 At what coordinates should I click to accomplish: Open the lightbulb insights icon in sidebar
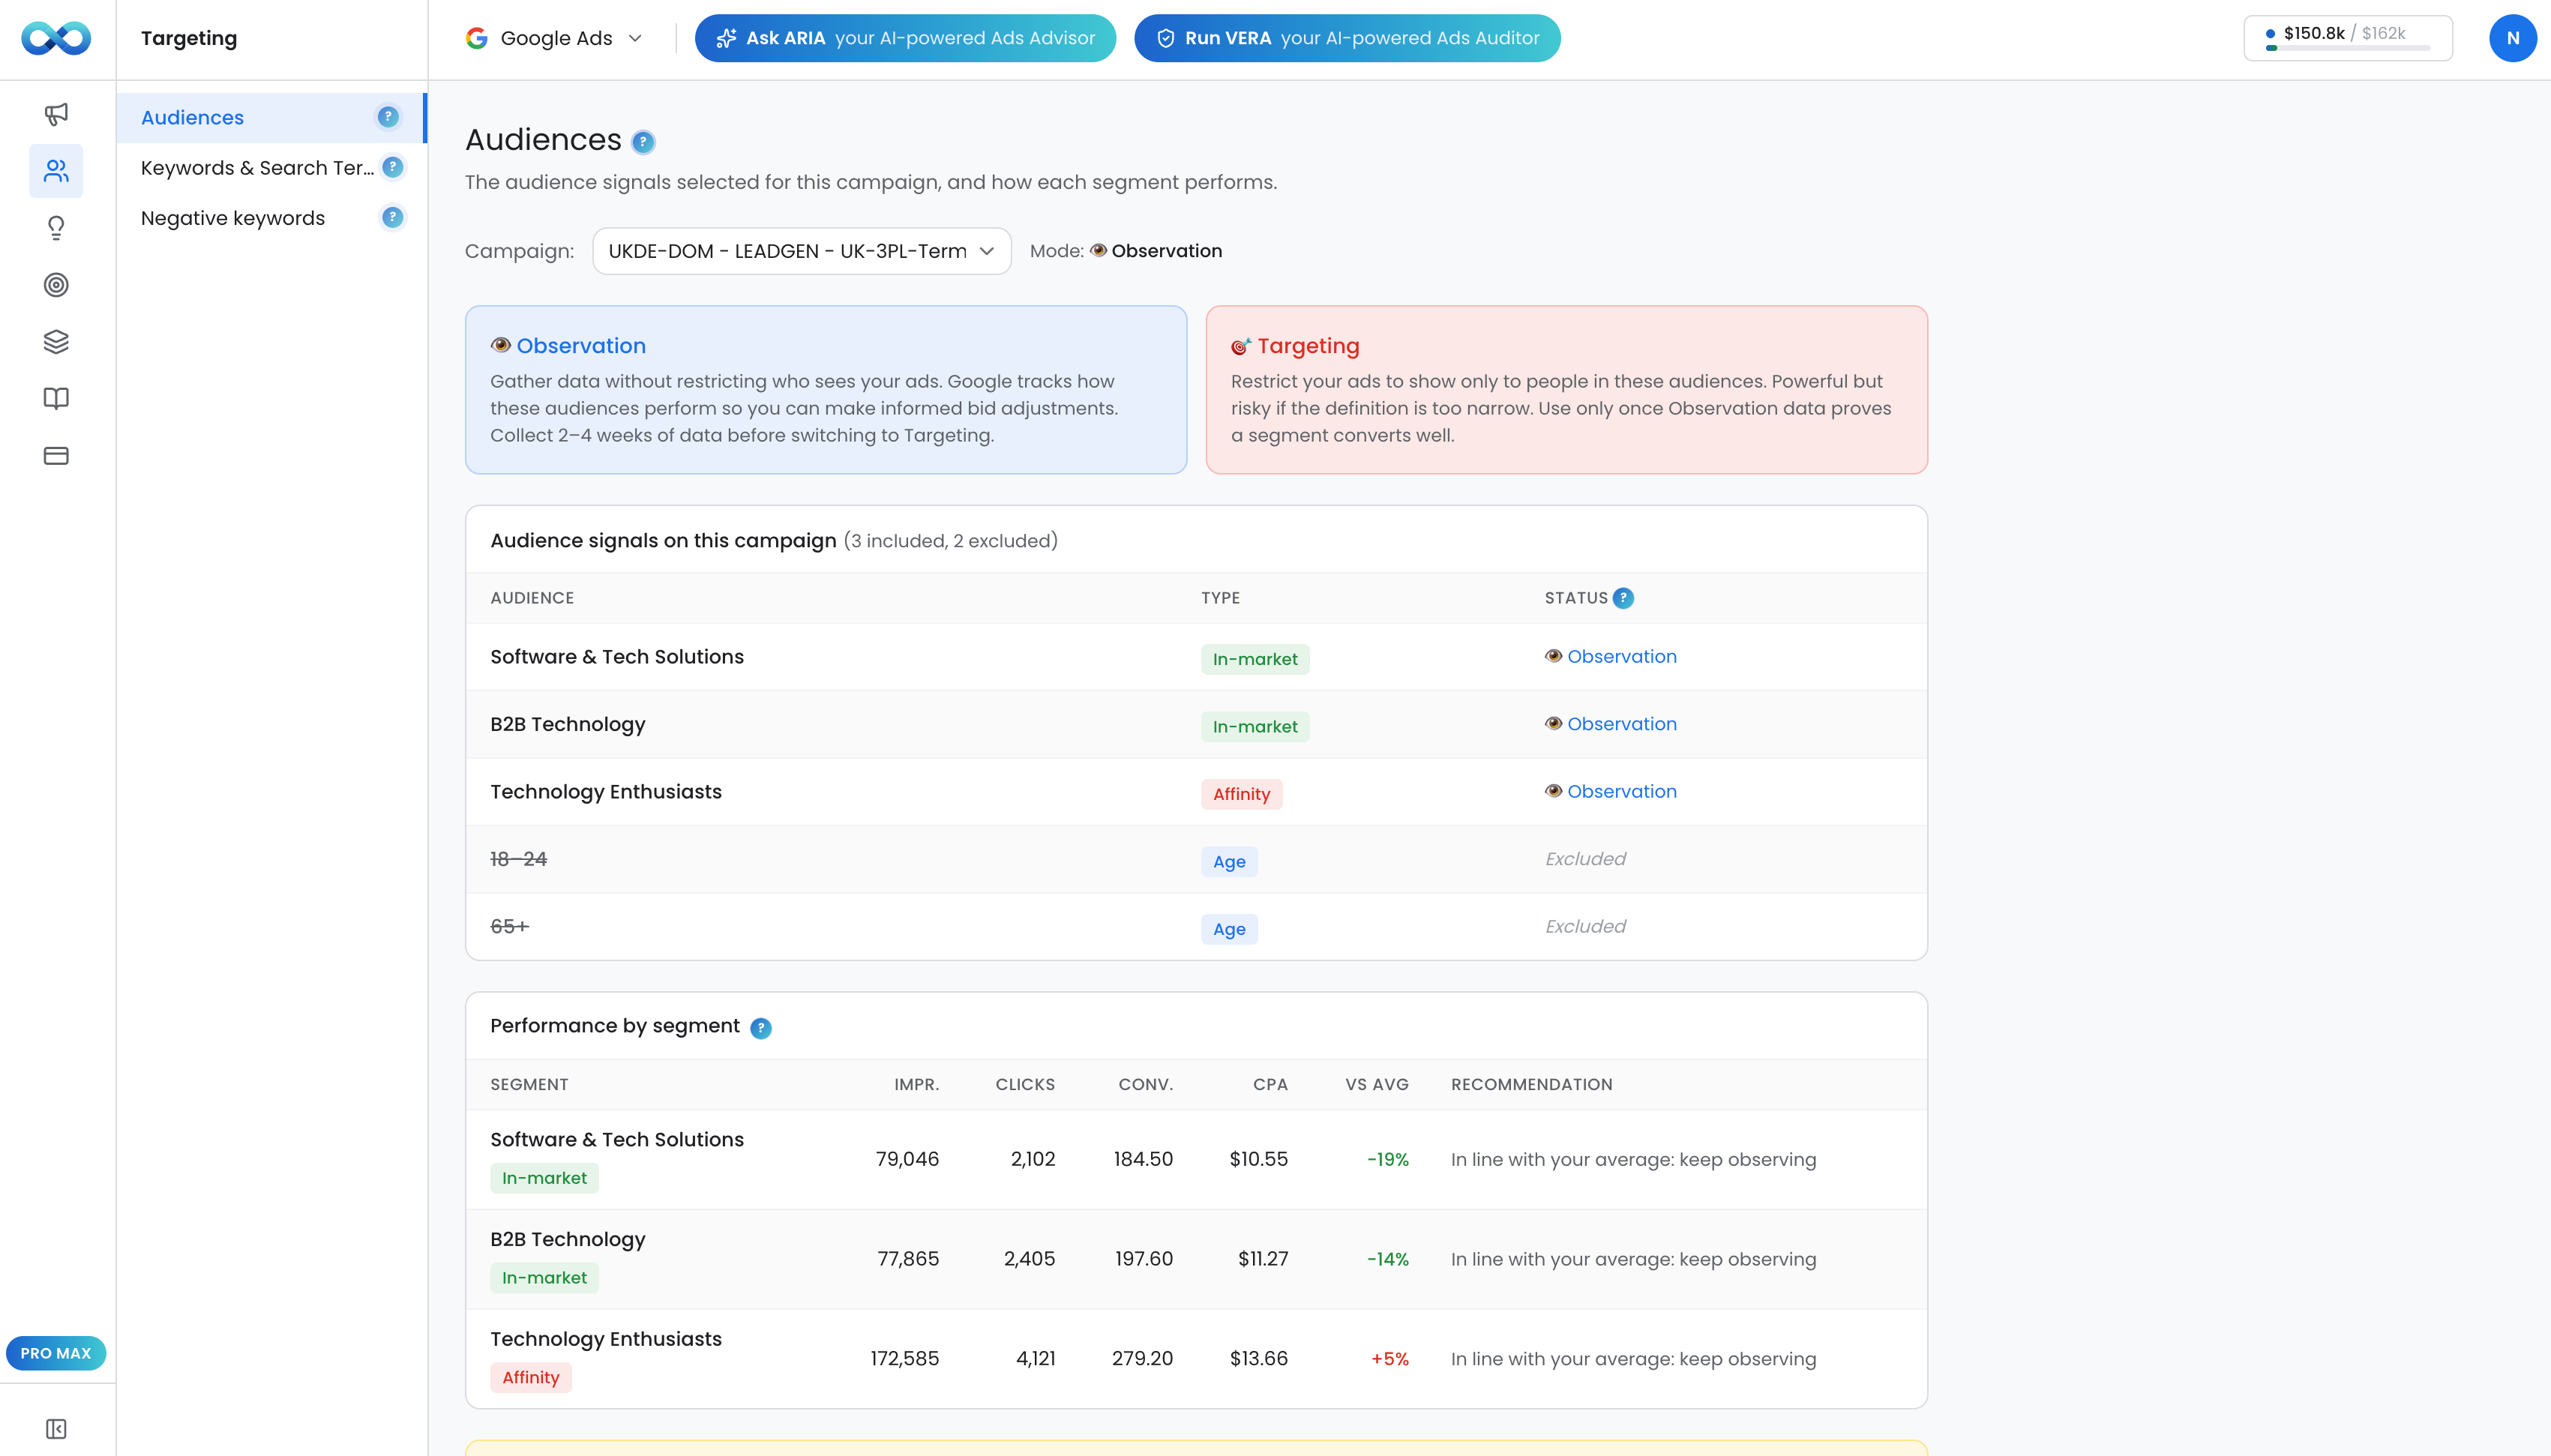click(56, 228)
